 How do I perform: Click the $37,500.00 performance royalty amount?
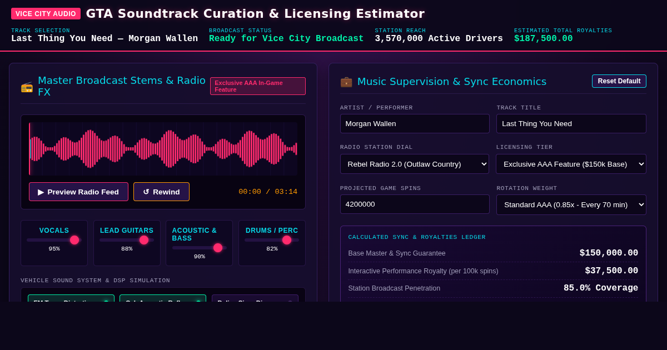[611, 271]
